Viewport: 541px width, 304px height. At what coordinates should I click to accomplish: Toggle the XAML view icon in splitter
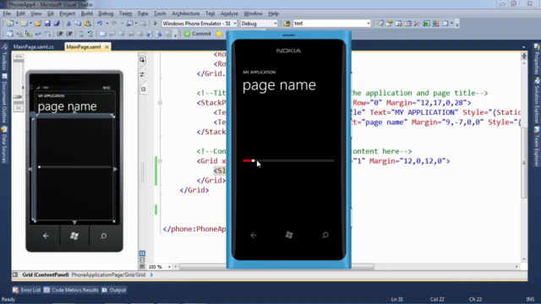(143, 90)
